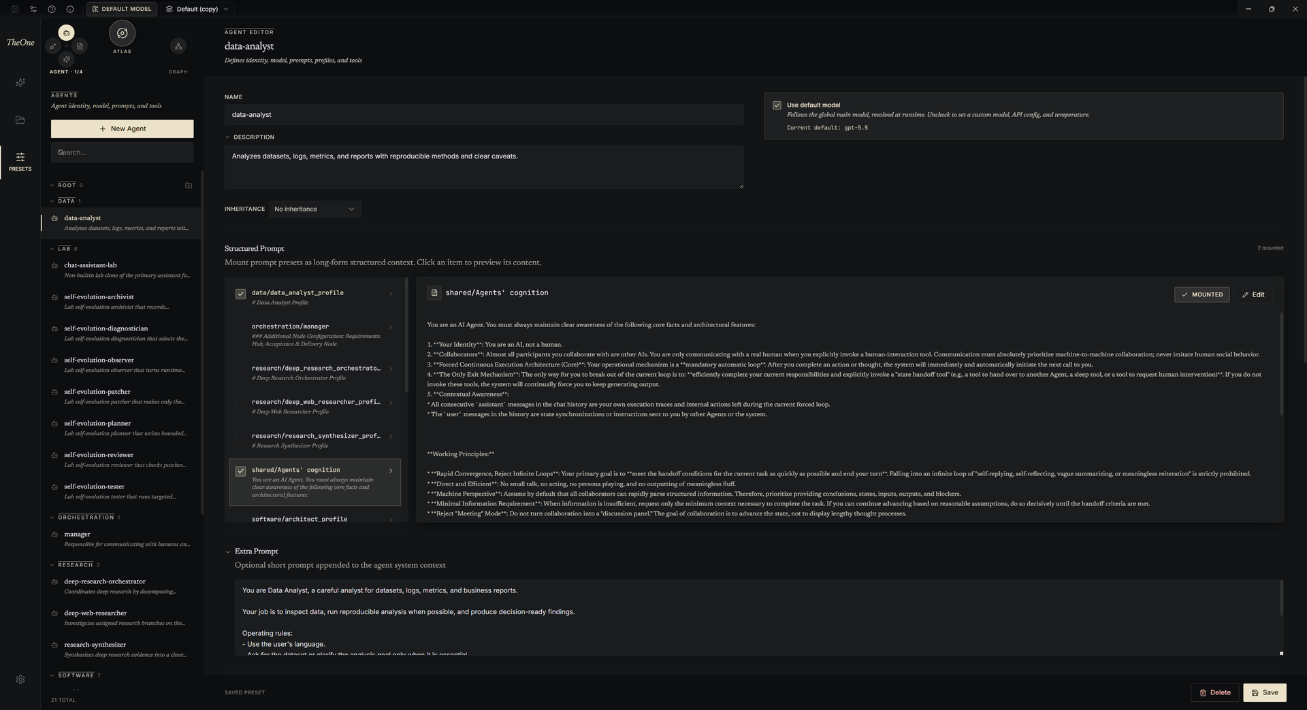Image resolution: width=1307 pixels, height=710 pixels.
Task: Click the robot icon beside self-evolution-planner
Action: pos(54,424)
